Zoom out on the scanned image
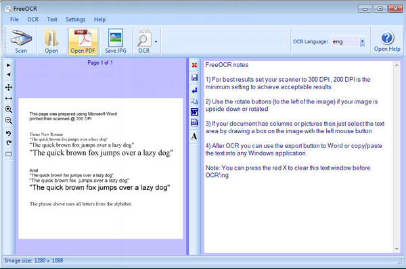 (x=9, y=120)
